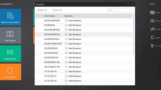Image resolution: width=161 pixels, height=90 pixels.
Task: Open the Vehicle Search tile
Action: [x=11, y=54]
